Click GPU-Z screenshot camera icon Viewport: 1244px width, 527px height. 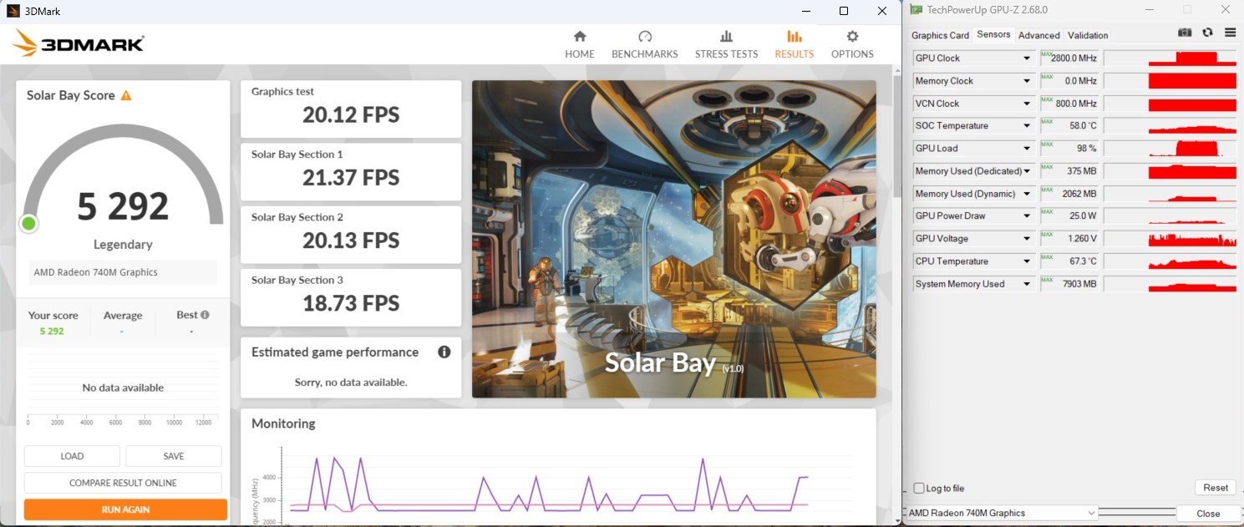tap(1185, 33)
